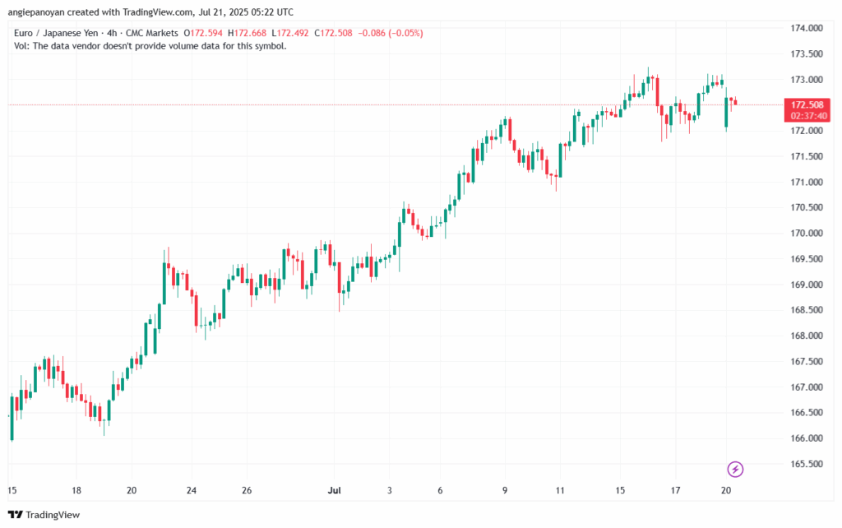Click the 170.000 price axis label
Image resolution: width=842 pixels, height=528 pixels.
click(x=806, y=234)
